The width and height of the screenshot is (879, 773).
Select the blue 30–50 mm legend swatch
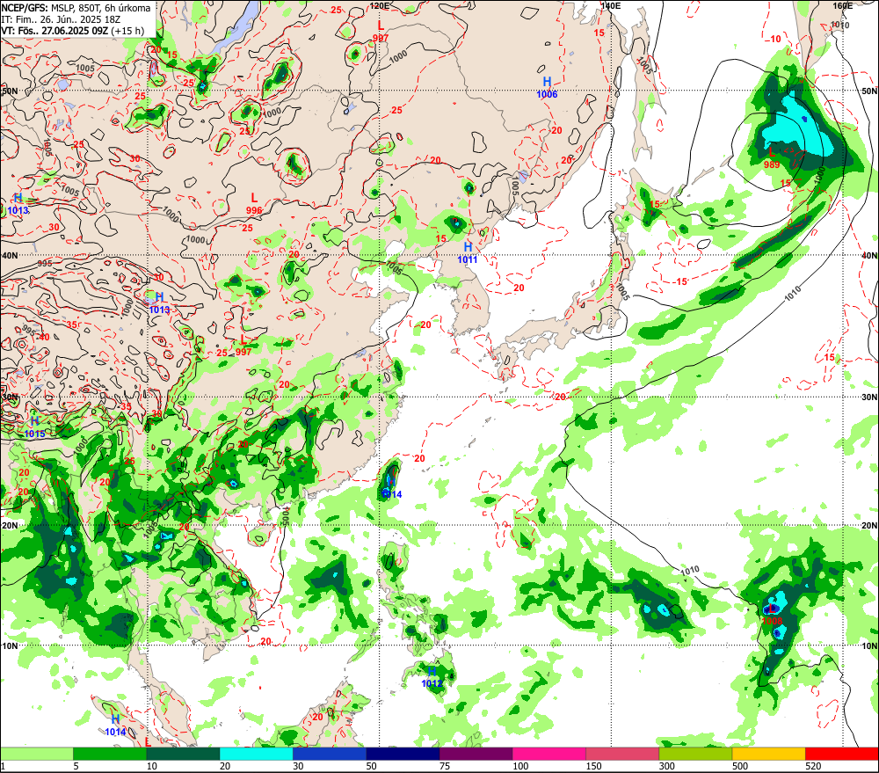(x=330, y=754)
